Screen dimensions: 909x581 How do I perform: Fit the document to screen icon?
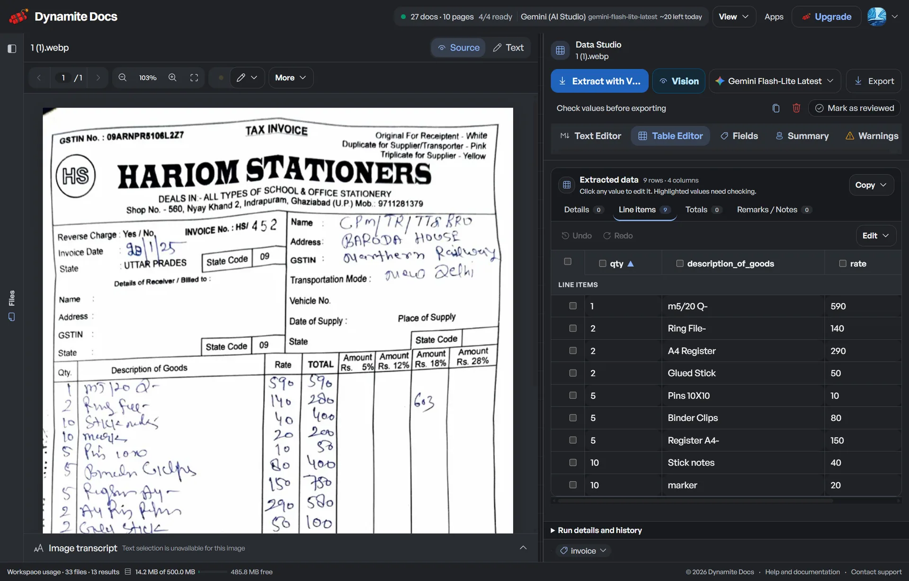194,78
